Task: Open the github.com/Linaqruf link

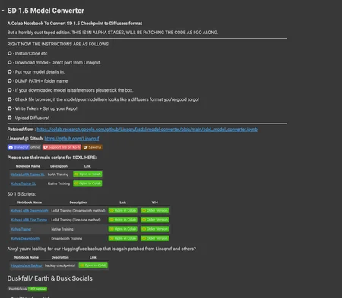Action: click(x=71, y=139)
